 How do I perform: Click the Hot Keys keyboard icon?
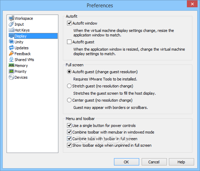pyautogui.click(x=11, y=30)
